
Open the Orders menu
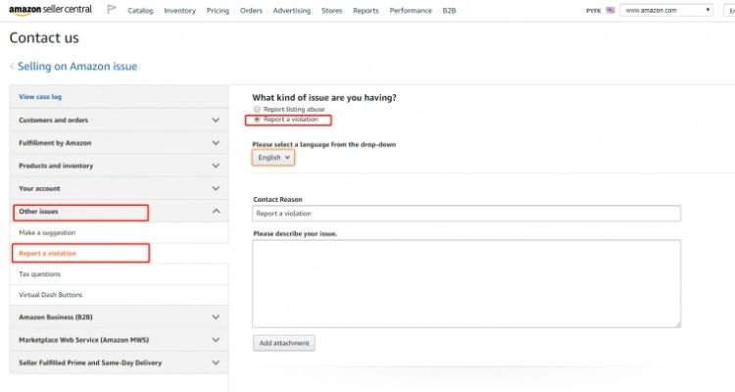click(251, 11)
